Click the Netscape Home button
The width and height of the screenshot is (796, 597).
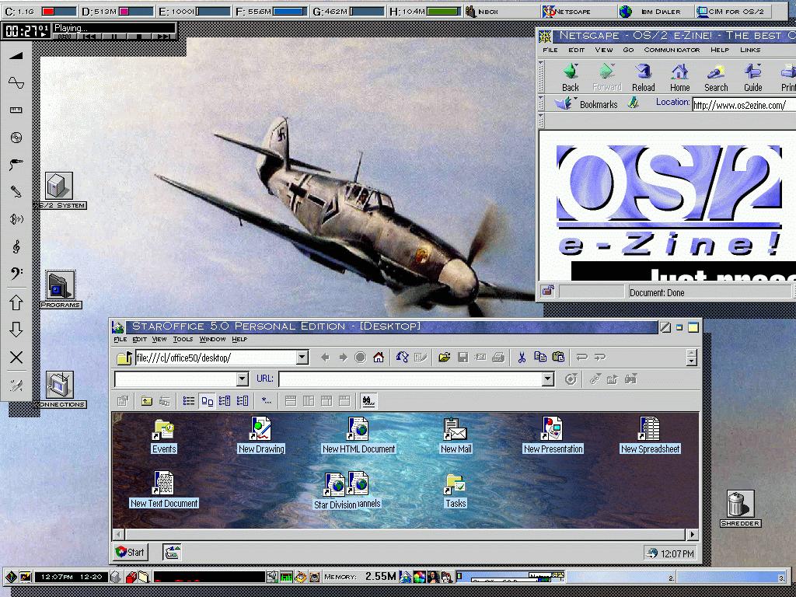pos(679,77)
